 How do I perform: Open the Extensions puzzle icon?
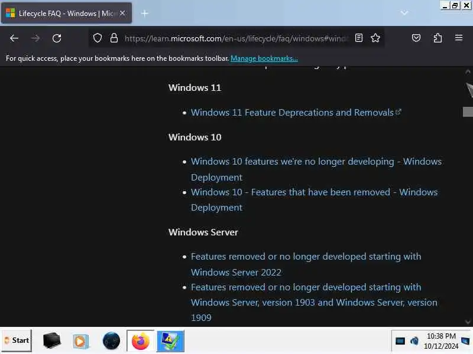tap(438, 38)
